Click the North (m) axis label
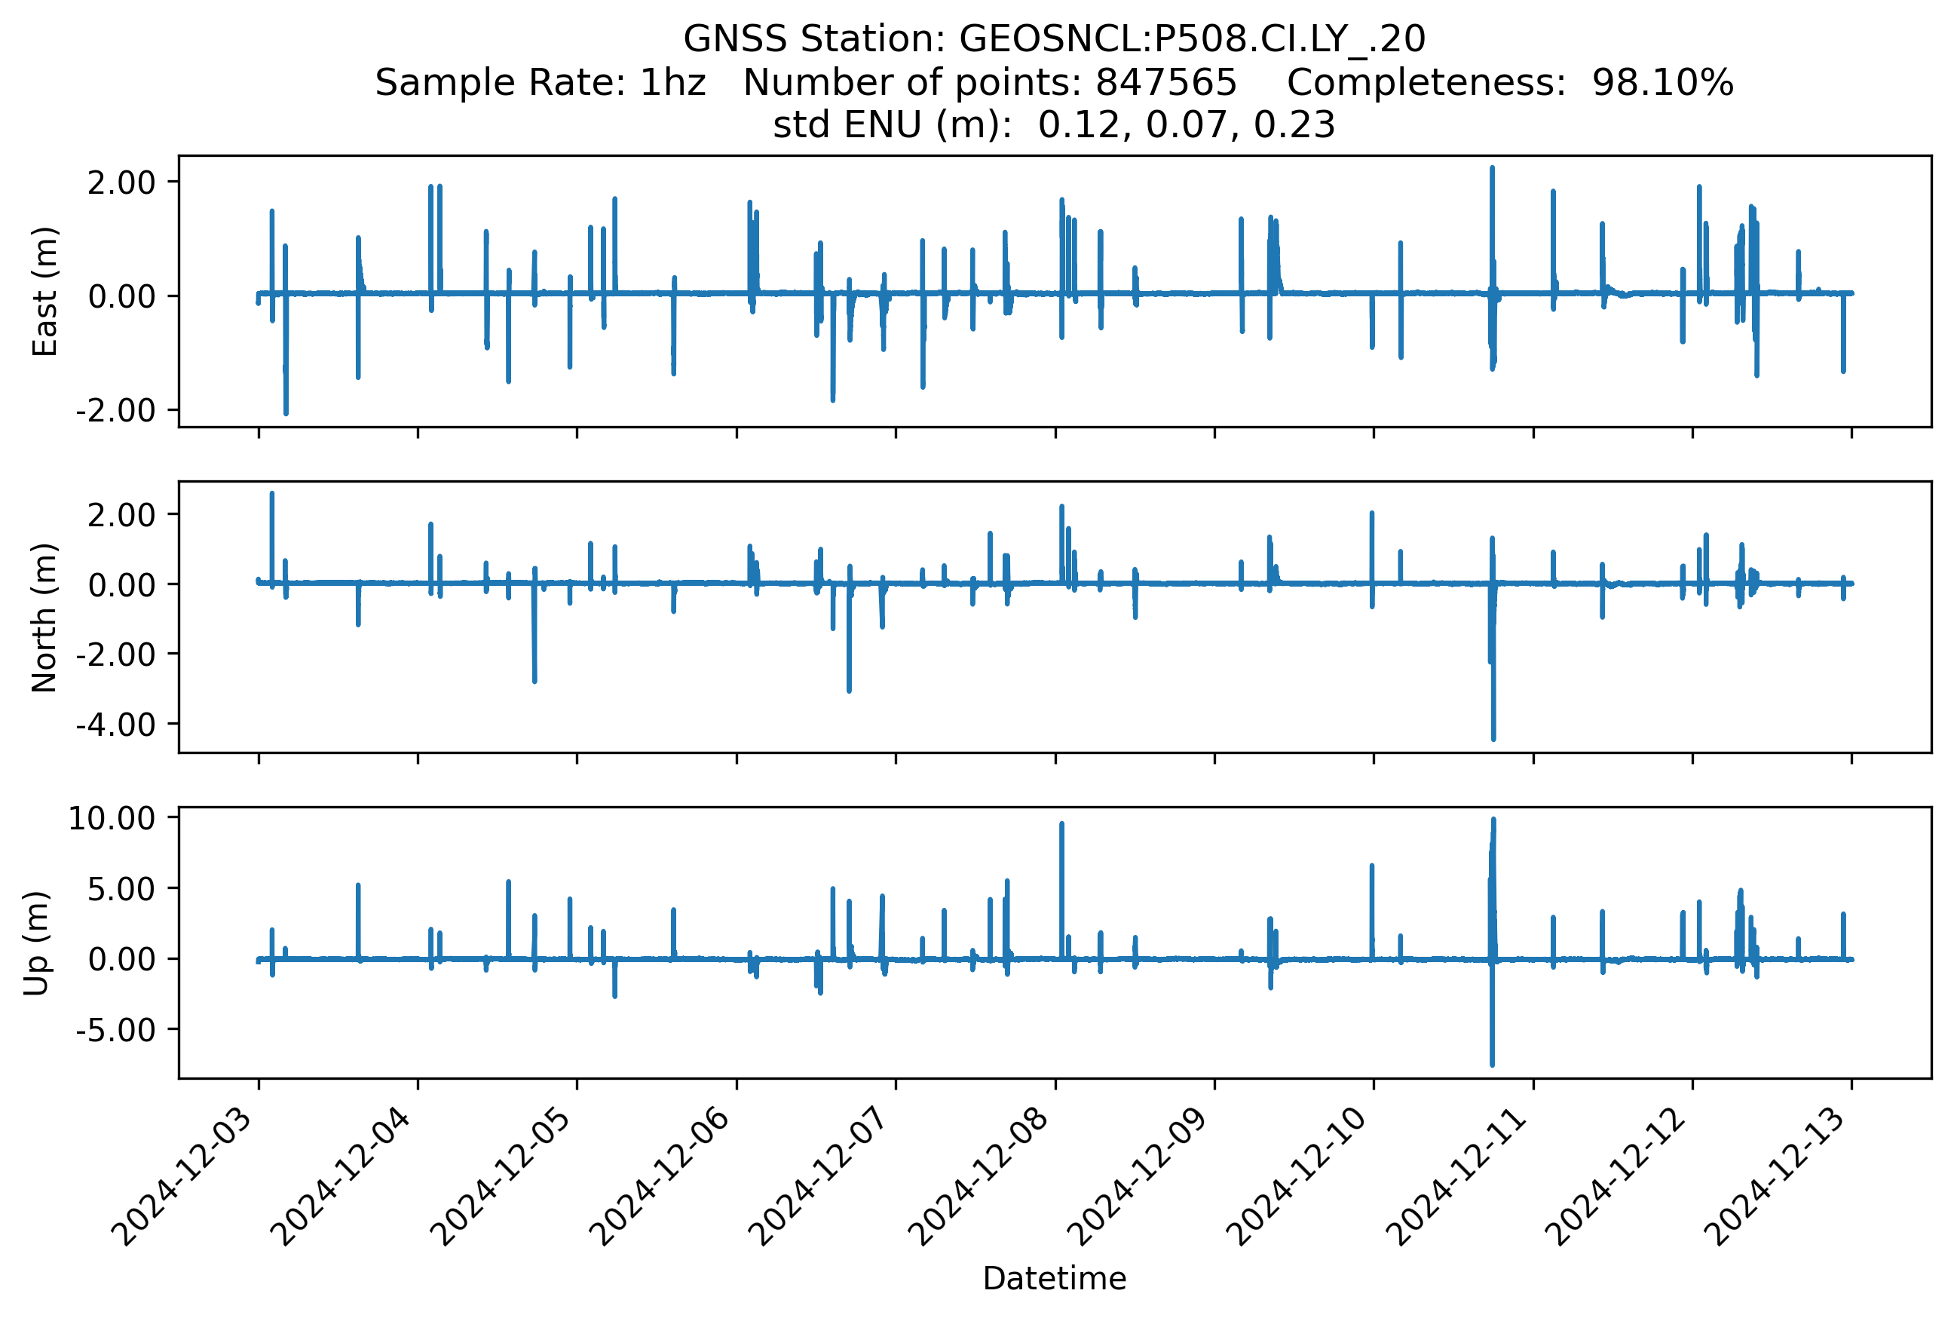 [x=44, y=618]
